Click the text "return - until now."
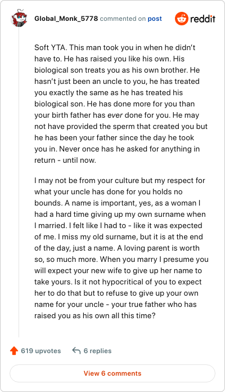This screenshot has width=225, height=392. click(x=65, y=161)
